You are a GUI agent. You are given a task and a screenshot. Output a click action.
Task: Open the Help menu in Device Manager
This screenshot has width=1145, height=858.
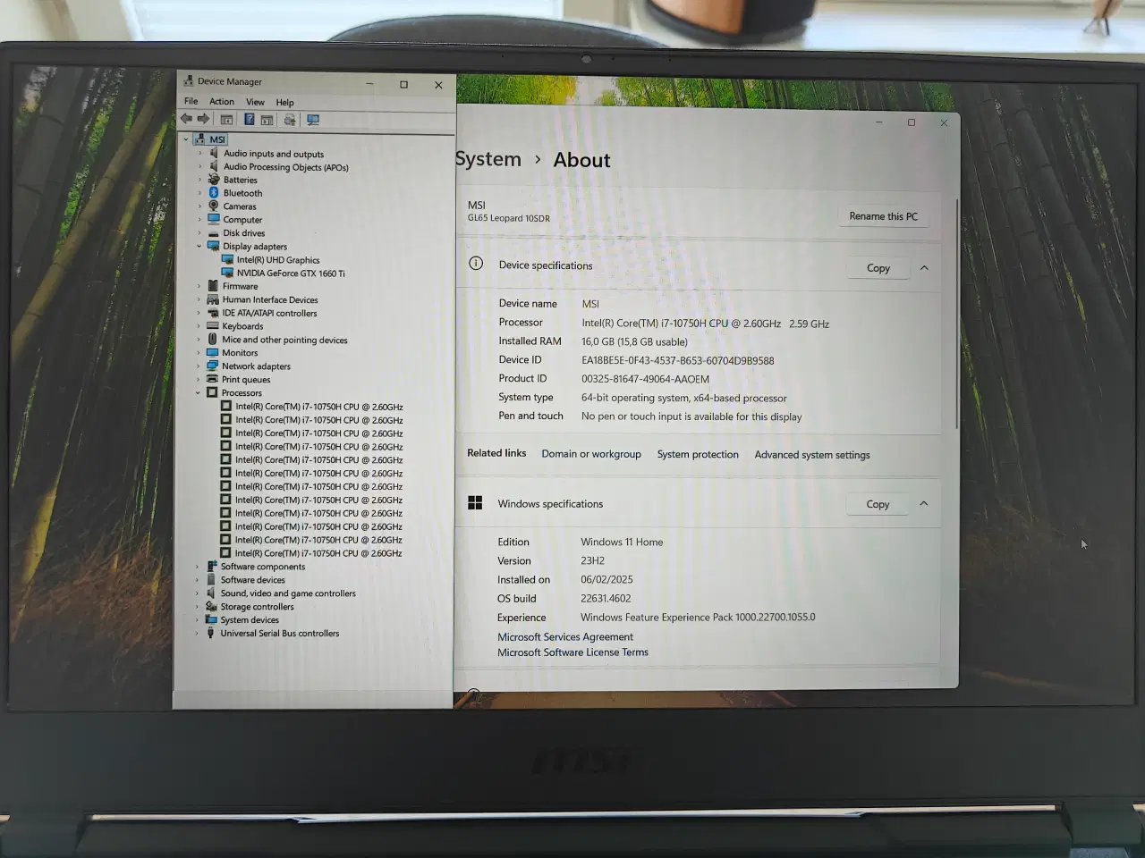284,102
